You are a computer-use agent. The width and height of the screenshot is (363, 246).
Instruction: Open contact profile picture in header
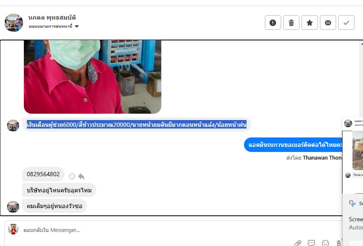coord(14,23)
